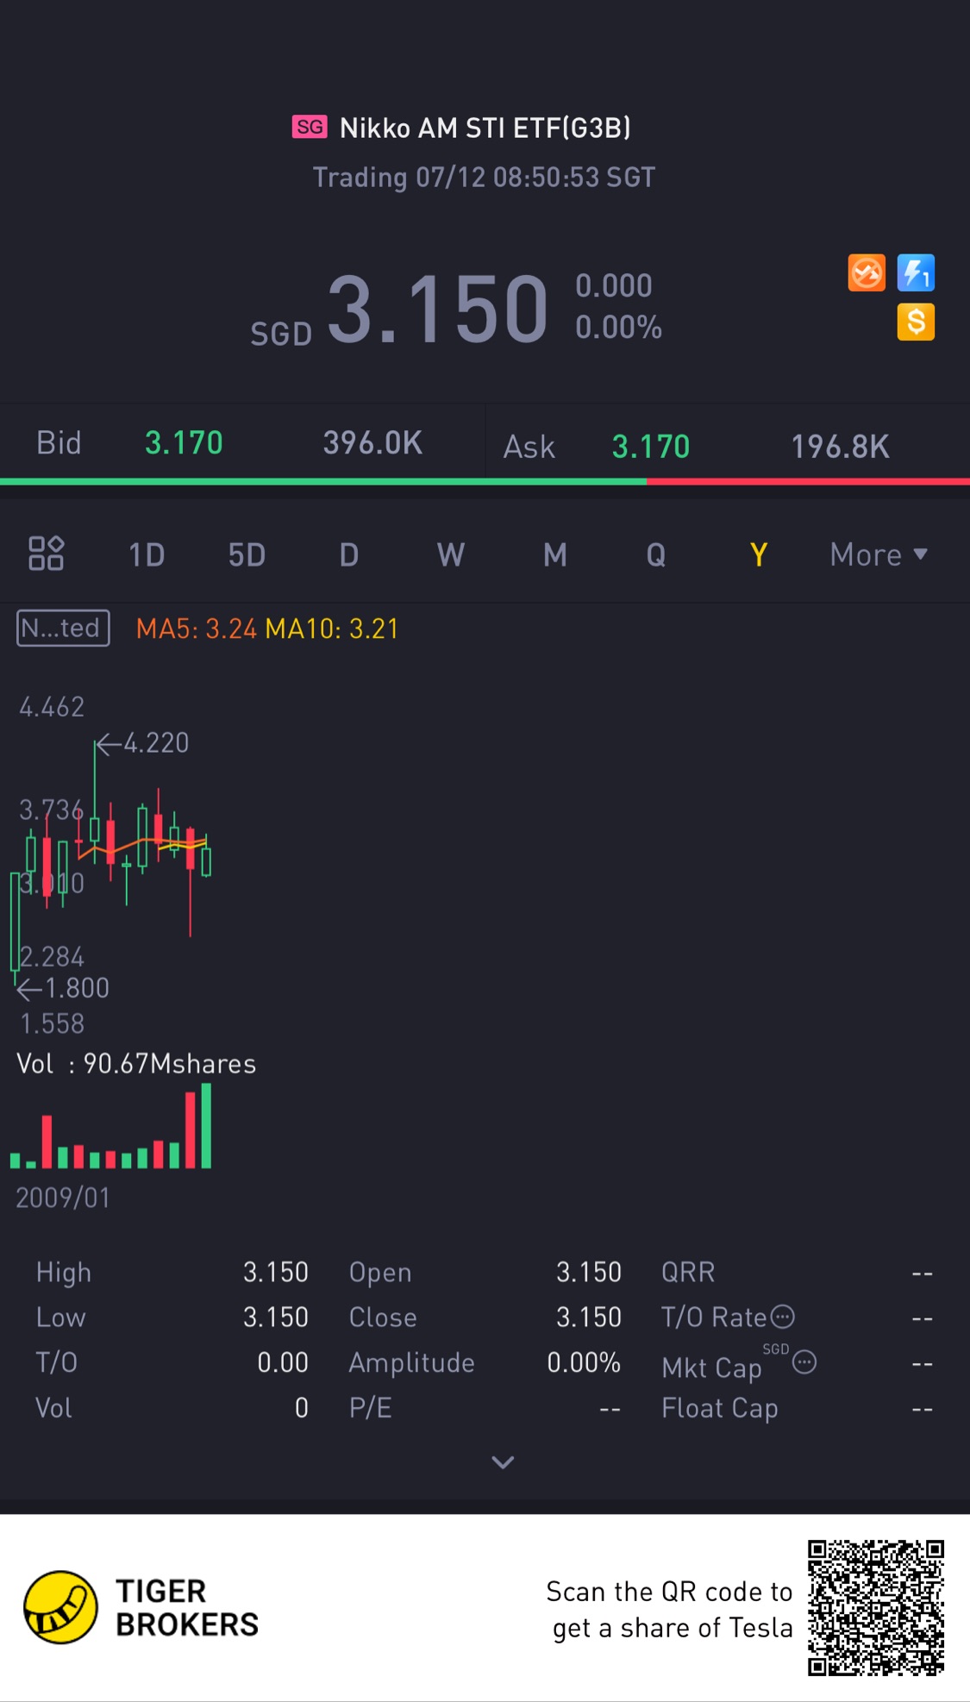
Task: Tap the blue lightning level-1 badge icon
Action: coord(916,273)
